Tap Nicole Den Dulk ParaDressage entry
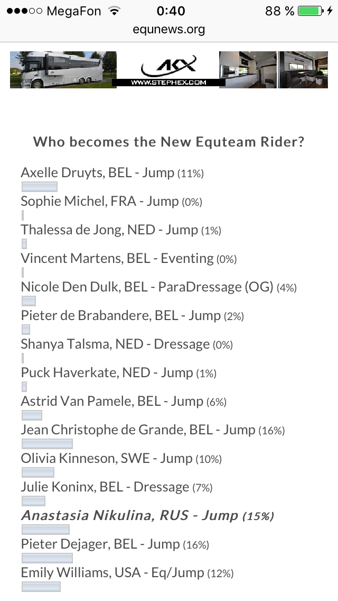 (x=158, y=287)
